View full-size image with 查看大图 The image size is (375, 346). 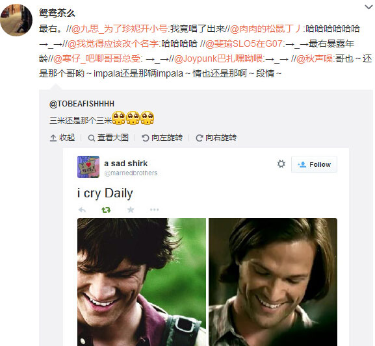pyautogui.click(x=109, y=138)
